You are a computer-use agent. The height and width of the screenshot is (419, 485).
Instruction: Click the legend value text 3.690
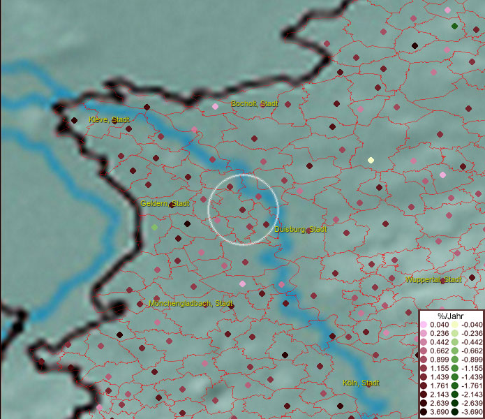coord(439,412)
